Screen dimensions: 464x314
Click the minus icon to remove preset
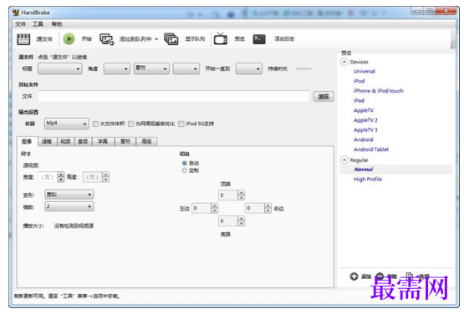click(x=380, y=276)
